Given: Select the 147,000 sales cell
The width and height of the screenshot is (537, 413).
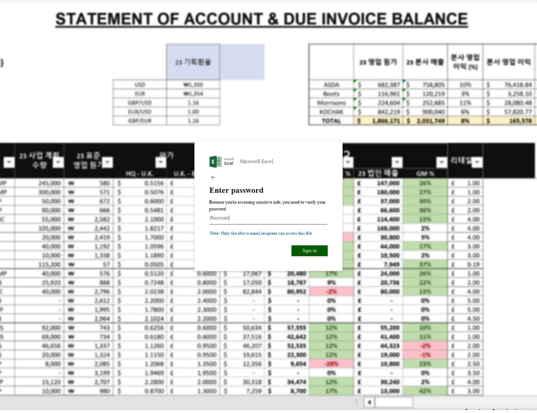Looking at the screenshot, I should pyautogui.click(x=378, y=183).
